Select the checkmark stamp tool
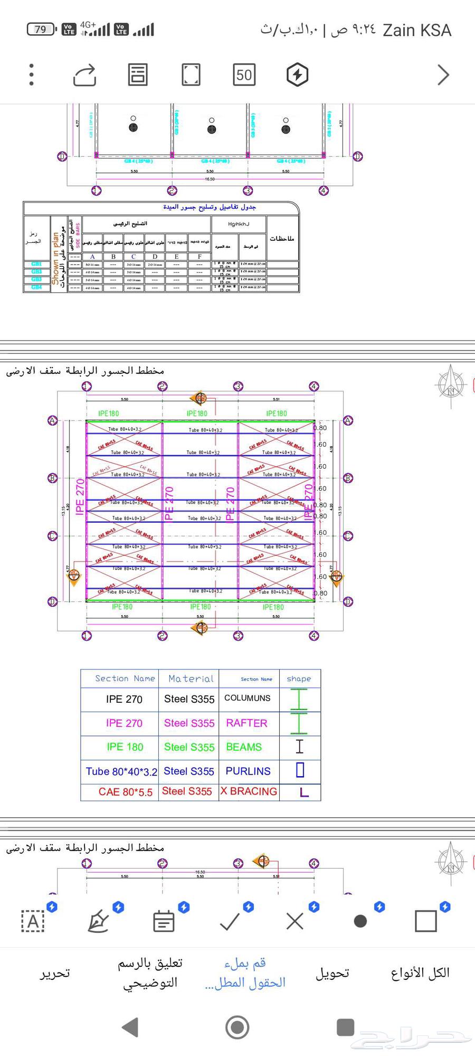 point(230,921)
